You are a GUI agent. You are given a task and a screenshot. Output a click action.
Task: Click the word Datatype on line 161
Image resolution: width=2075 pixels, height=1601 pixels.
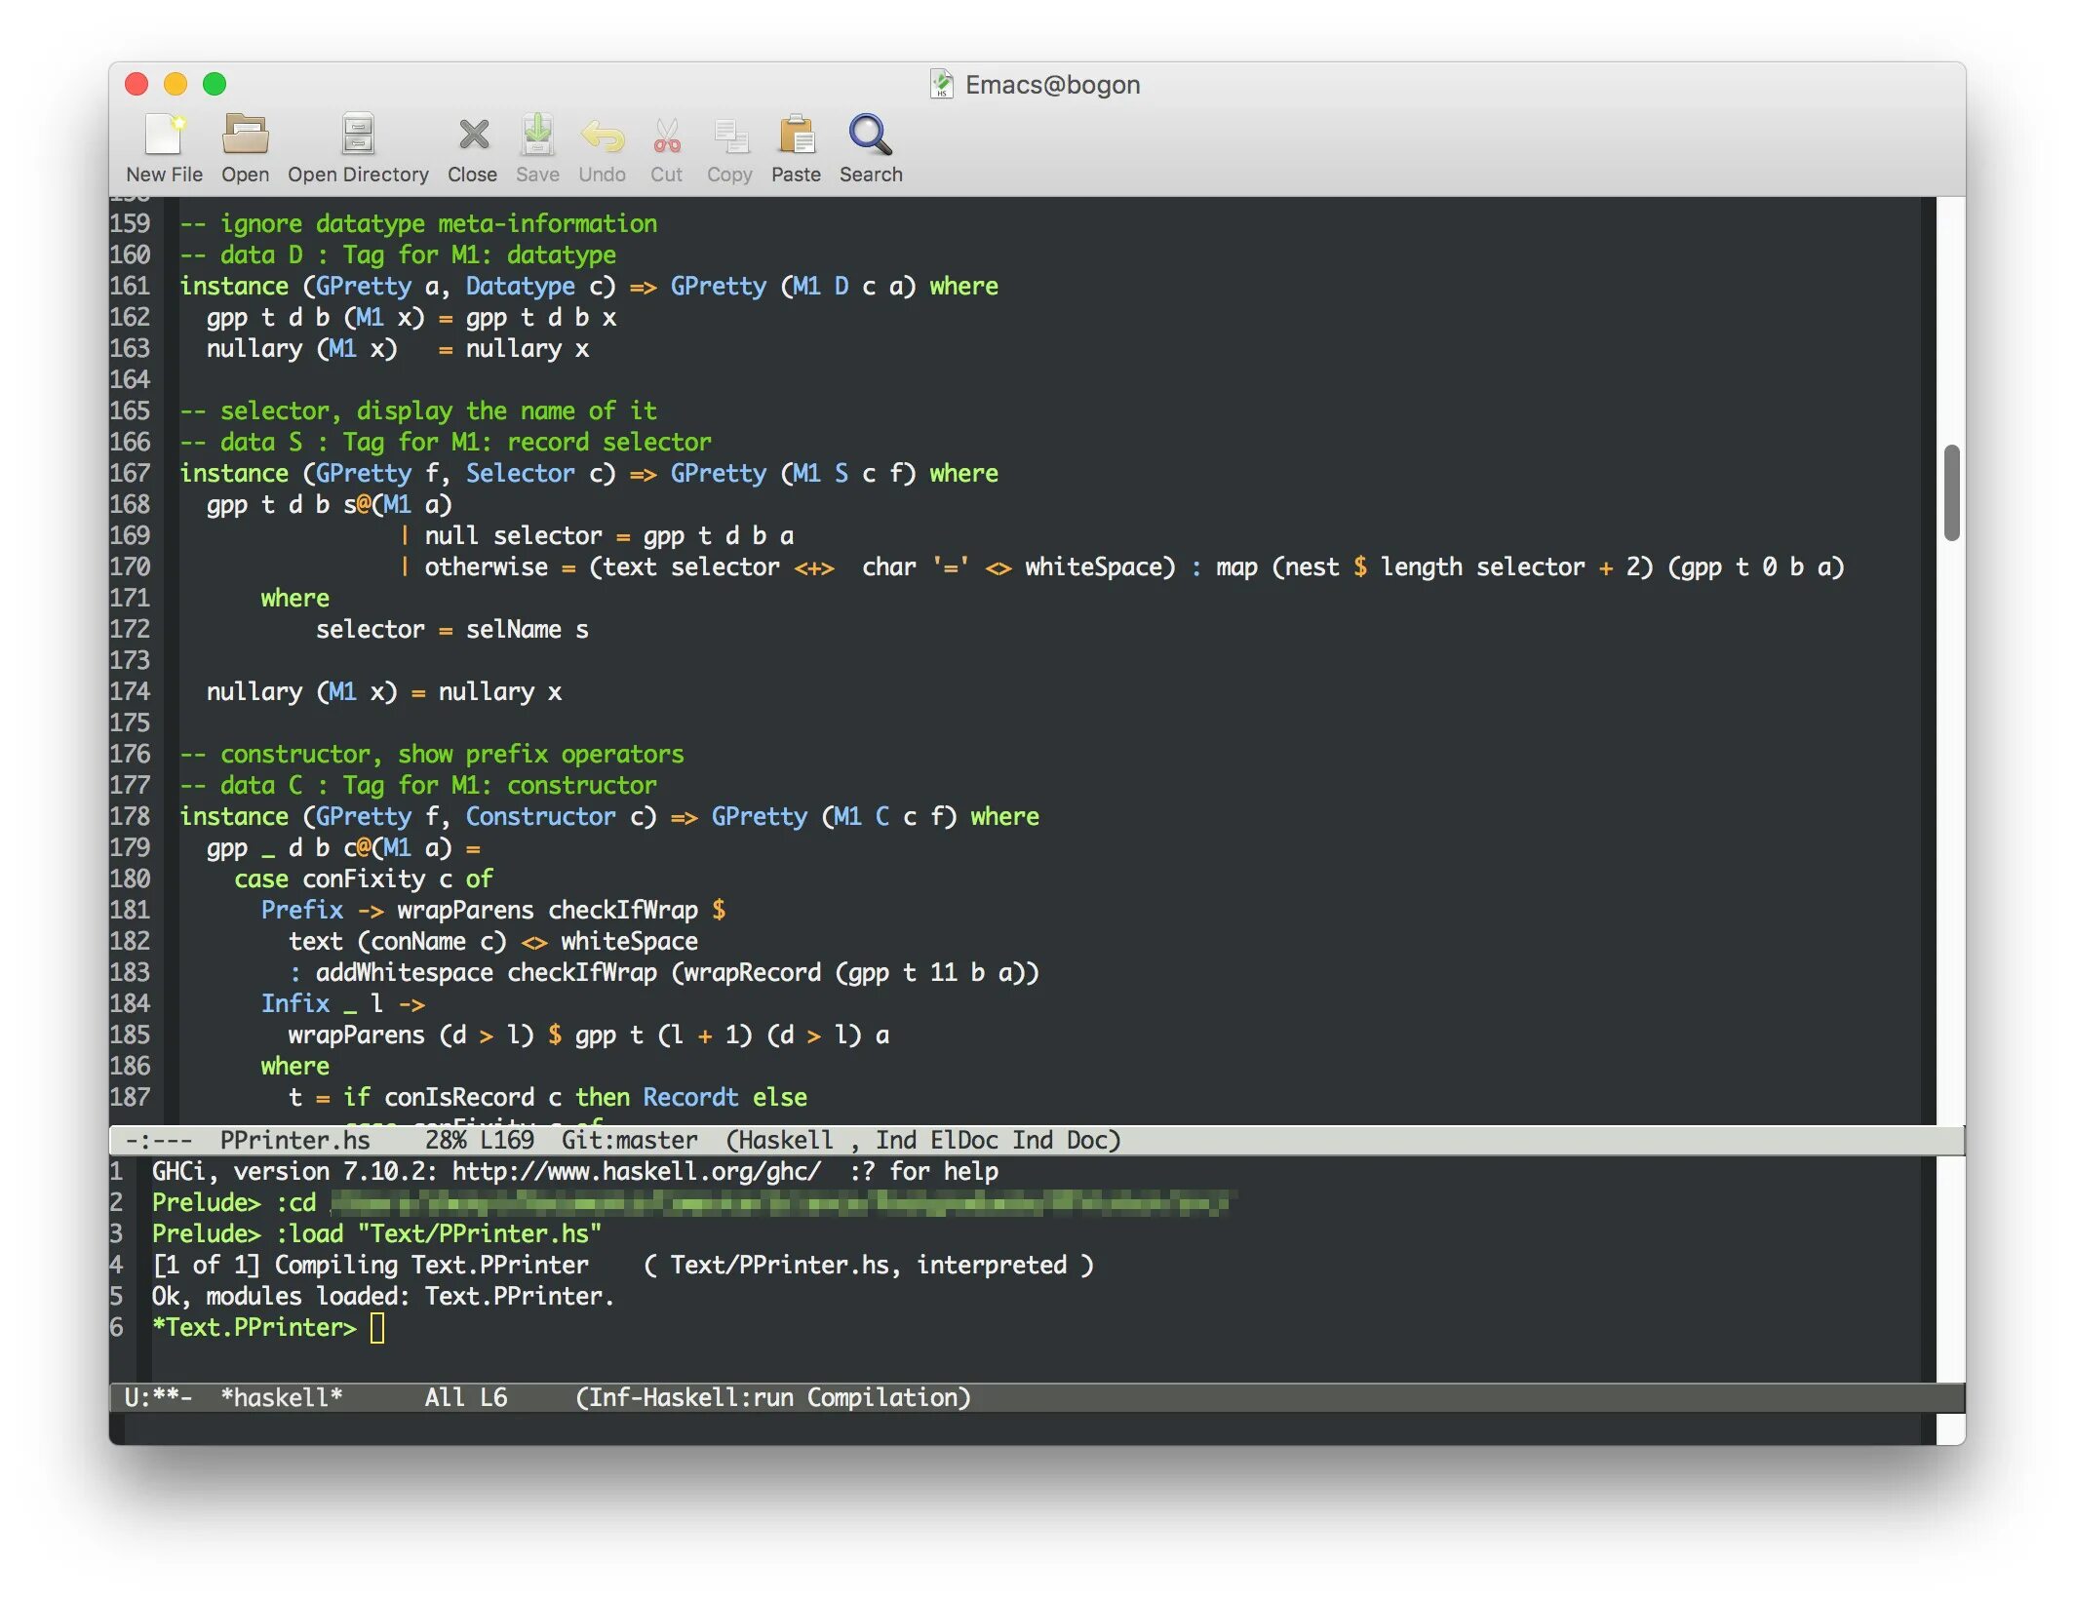tap(520, 286)
